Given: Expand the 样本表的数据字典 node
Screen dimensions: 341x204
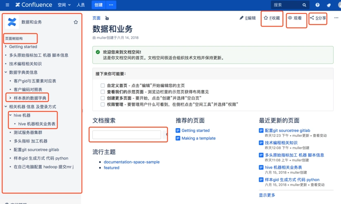Looking at the screenshot, I should point(10,98).
